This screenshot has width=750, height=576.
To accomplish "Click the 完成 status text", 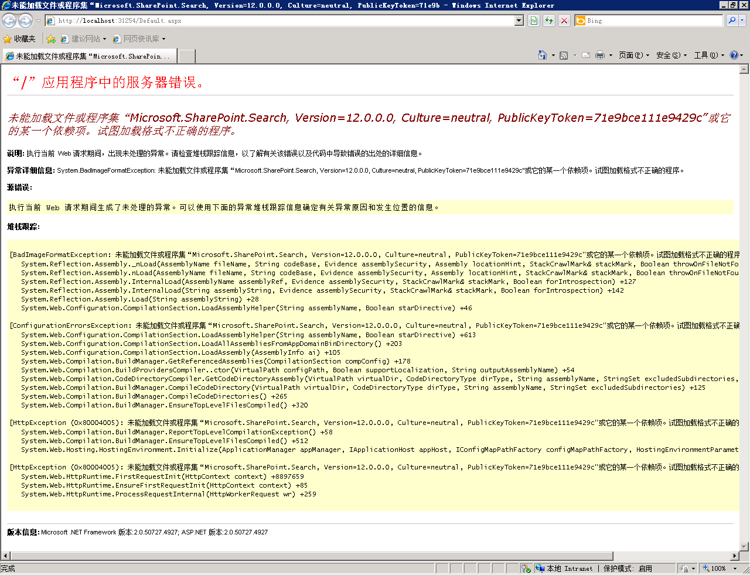I will 8,568.
